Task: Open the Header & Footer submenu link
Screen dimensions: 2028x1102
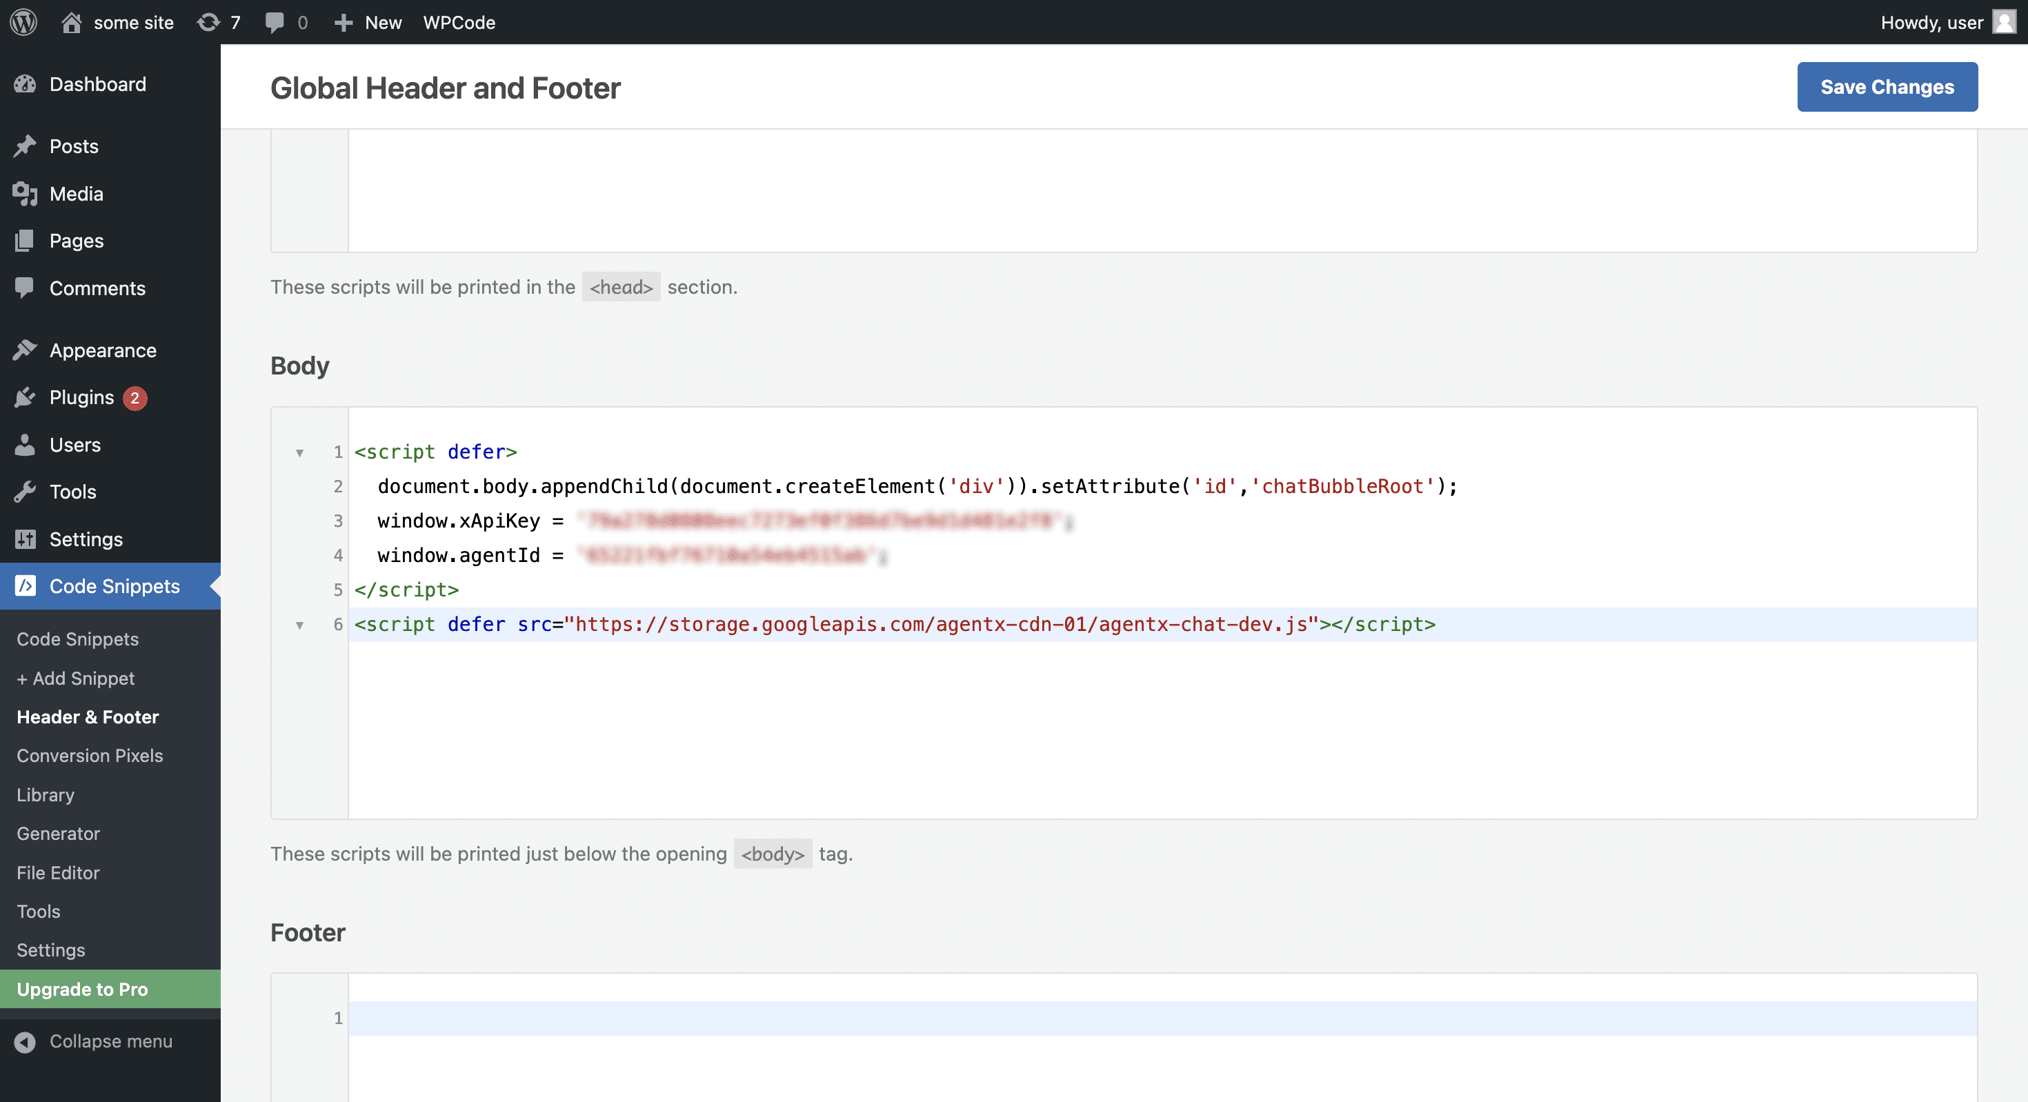Action: 88,717
